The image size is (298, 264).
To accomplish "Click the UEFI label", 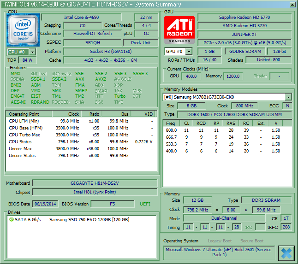I will (145, 204).
